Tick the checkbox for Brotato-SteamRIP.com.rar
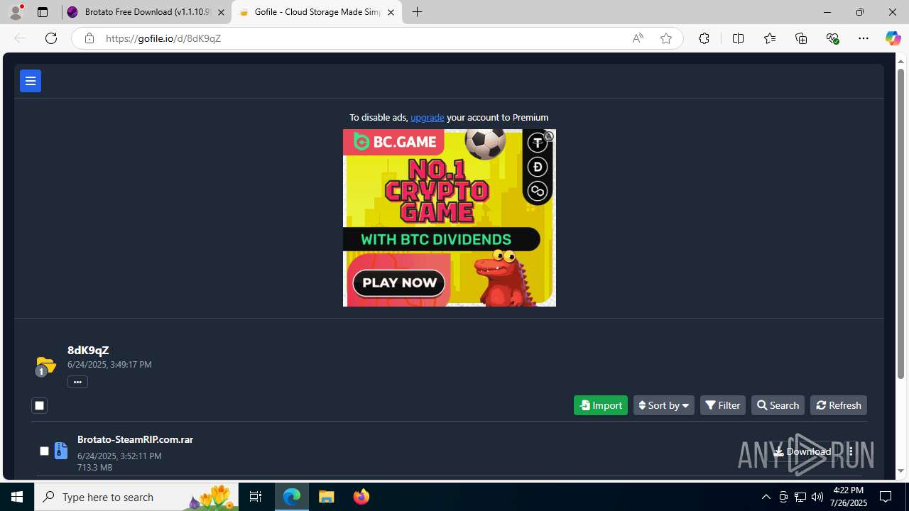 (44, 451)
